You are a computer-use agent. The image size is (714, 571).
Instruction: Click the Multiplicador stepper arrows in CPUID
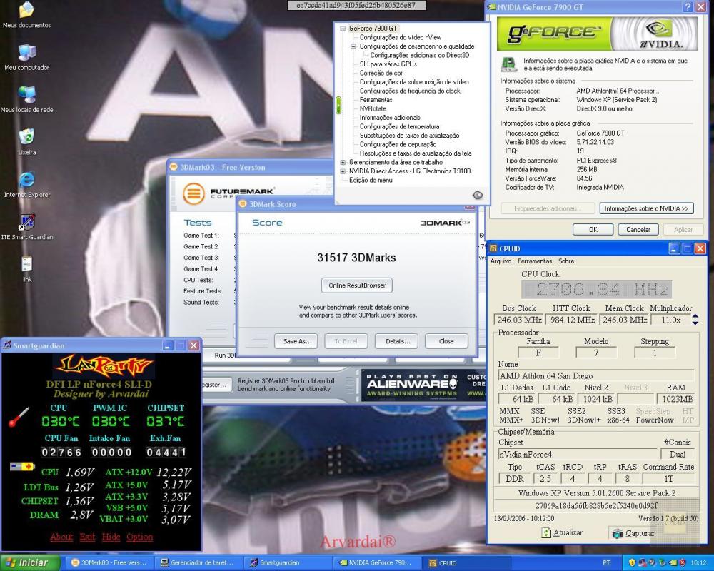[695, 320]
